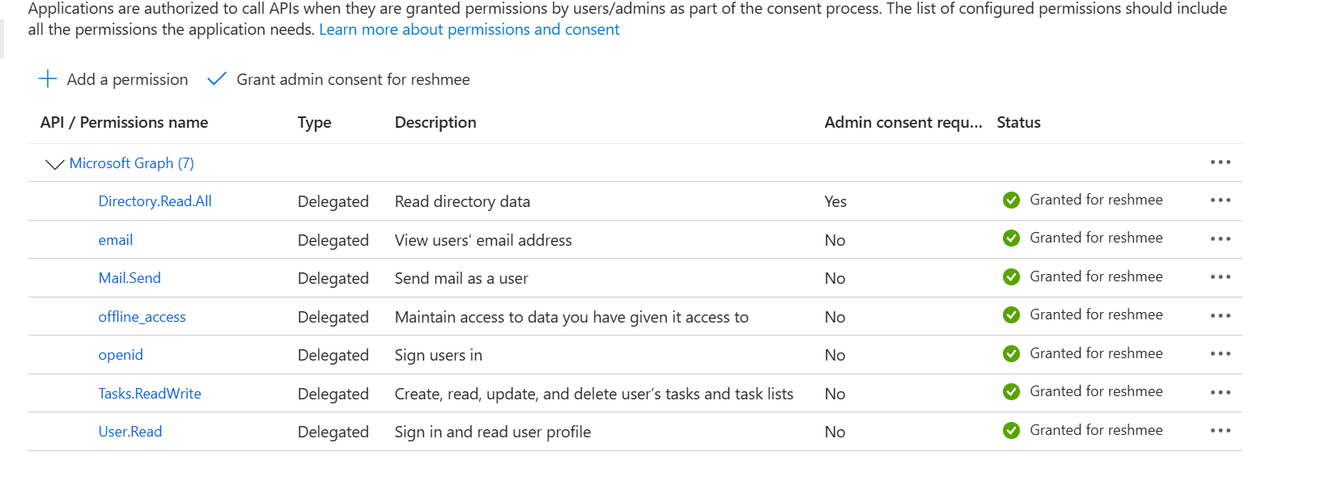Click 'Yes' admin consent value for Directory.Read.All
The height and width of the screenshot is (481, 1334).
click(835, 201)
